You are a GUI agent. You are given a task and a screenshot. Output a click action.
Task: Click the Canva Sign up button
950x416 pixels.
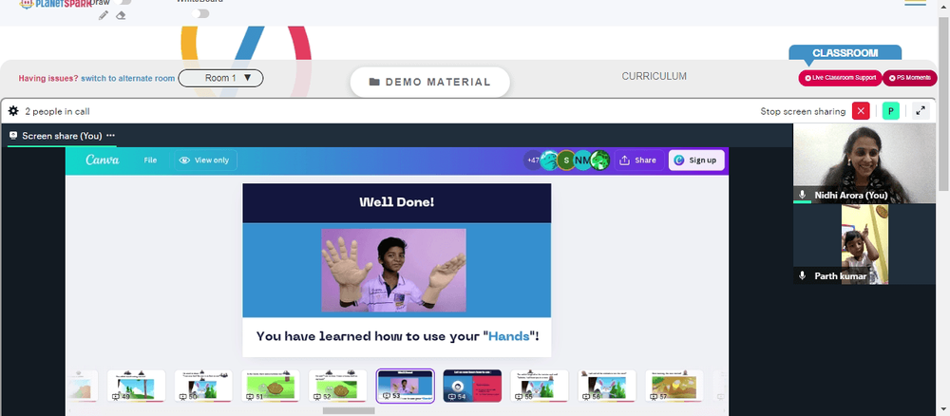[x=696, y=160]
